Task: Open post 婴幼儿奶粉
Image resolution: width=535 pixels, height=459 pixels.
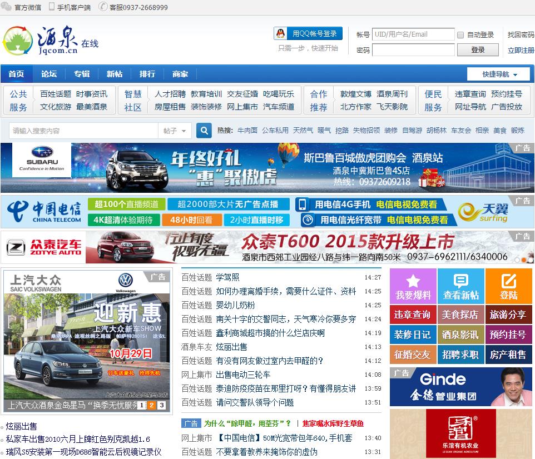Action: (x=235, y=305)
